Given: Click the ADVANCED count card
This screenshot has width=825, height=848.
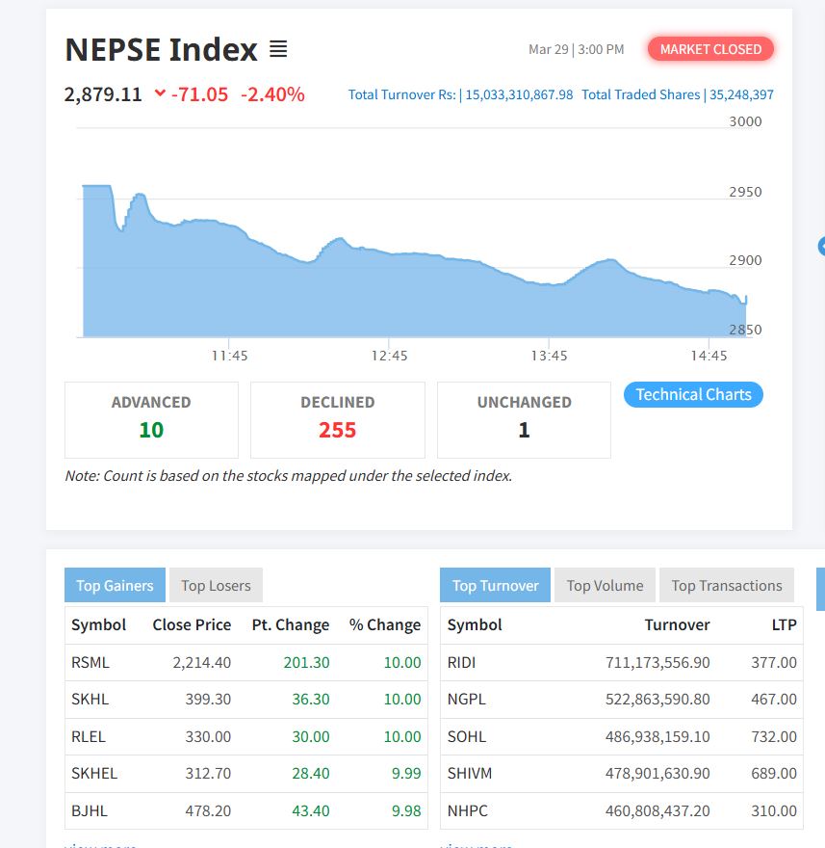Looking at the screenshot, I should tap(151, 419).
